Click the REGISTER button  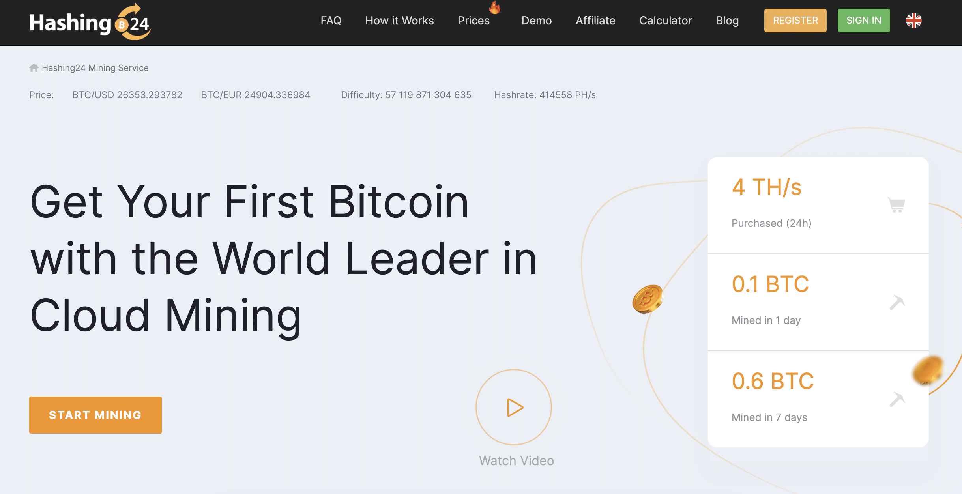[x=795, y=20]
